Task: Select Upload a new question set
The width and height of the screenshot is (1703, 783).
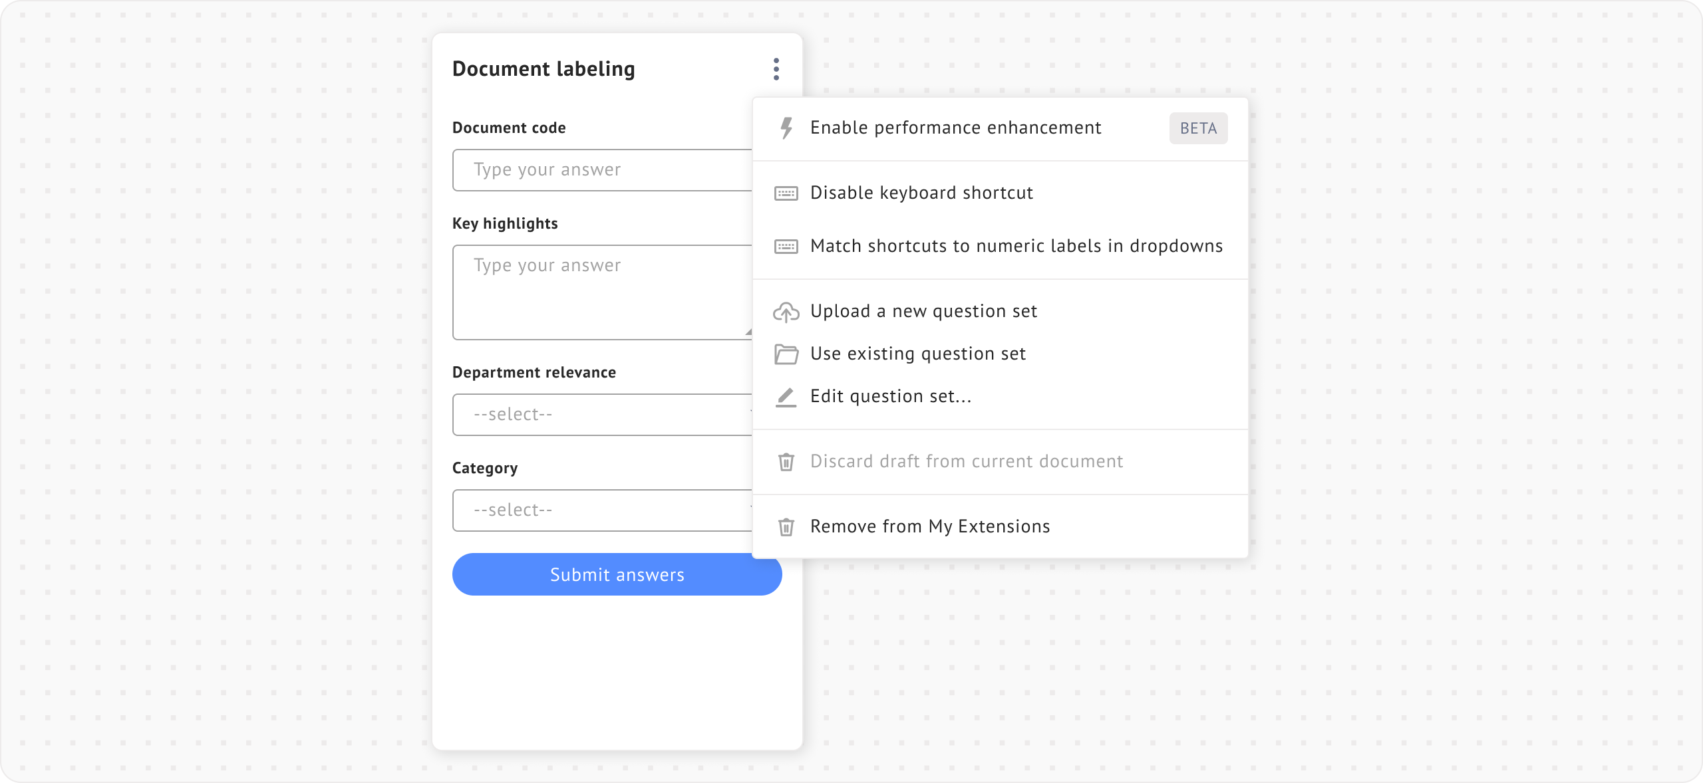Action: click(x=923, y=312)
